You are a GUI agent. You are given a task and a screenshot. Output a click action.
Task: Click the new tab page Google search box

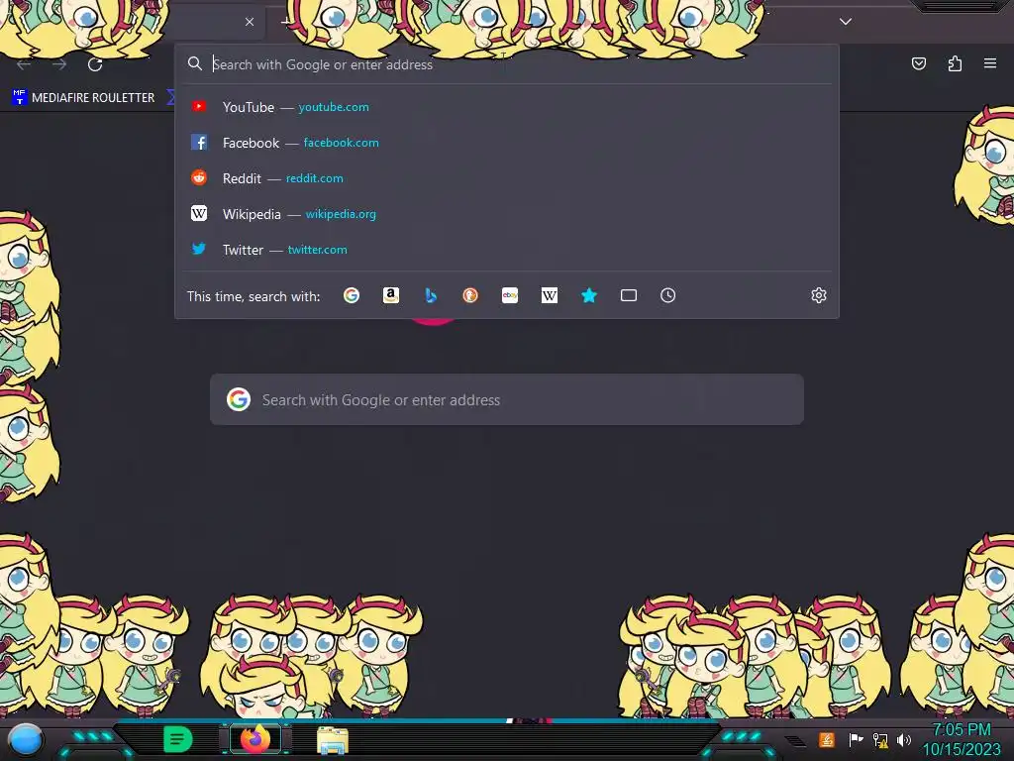point(507,400)
